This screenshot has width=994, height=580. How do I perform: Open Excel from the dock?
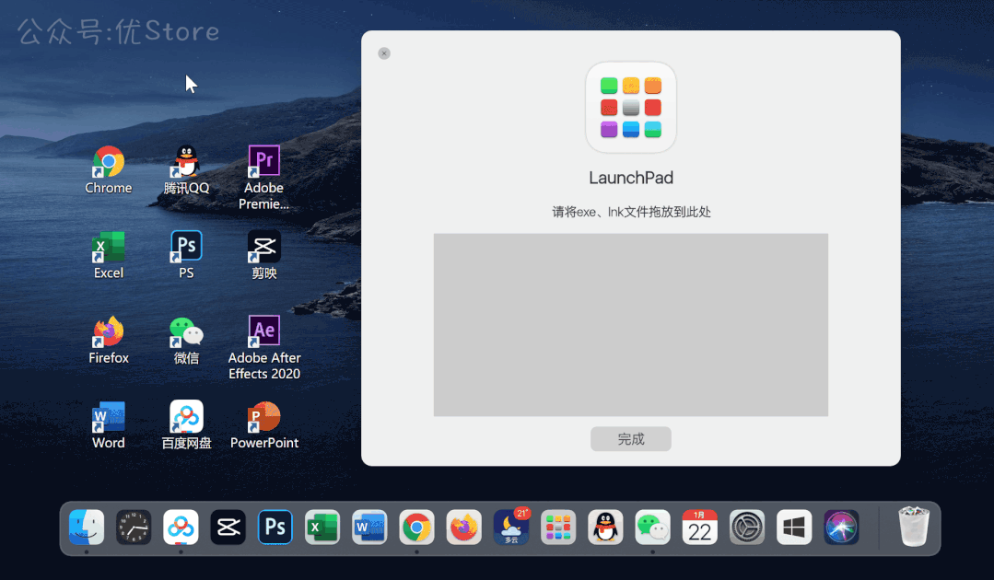[x=322, y=527]
